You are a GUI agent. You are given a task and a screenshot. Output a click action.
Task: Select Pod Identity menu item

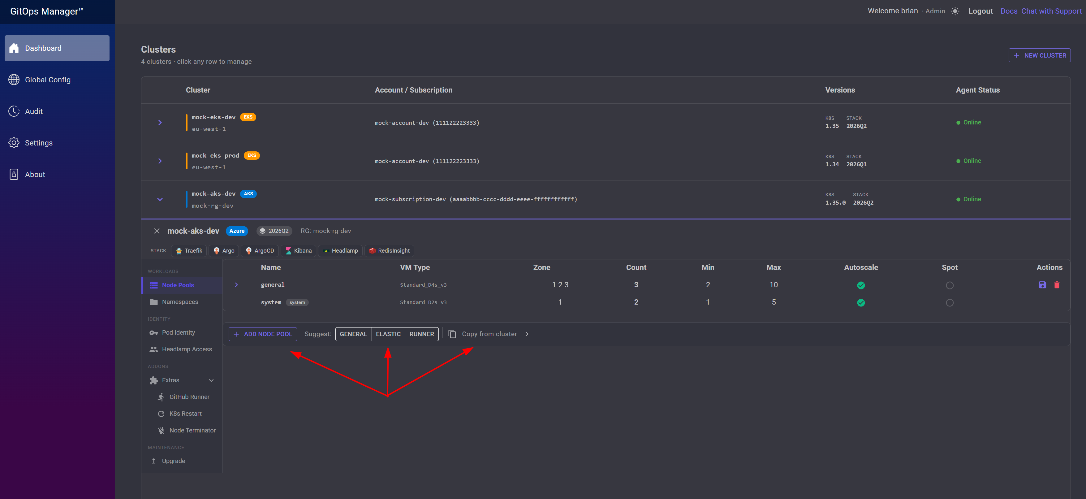pyautogui.click(x=182, y=333)
